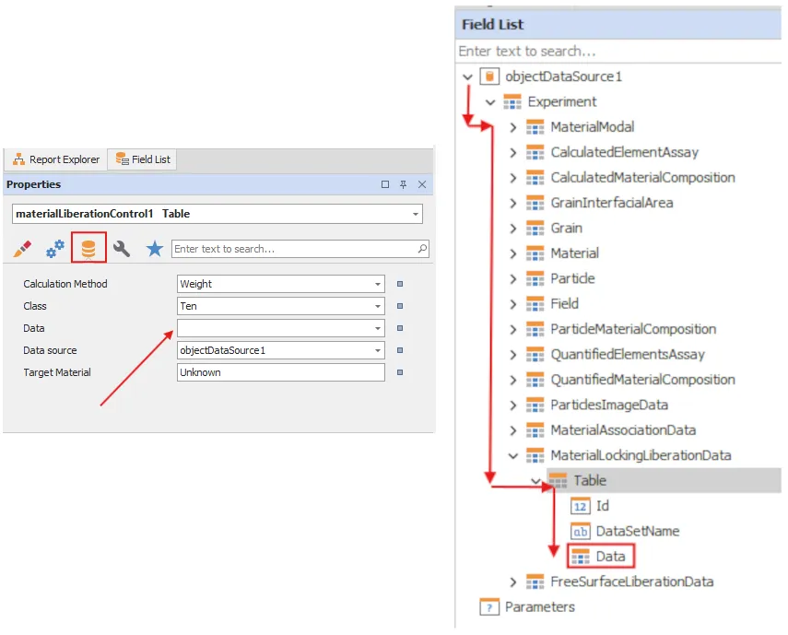Viewport: 788px width, 635px height.
Task: Expand the Material node
Action: point(513,253)
